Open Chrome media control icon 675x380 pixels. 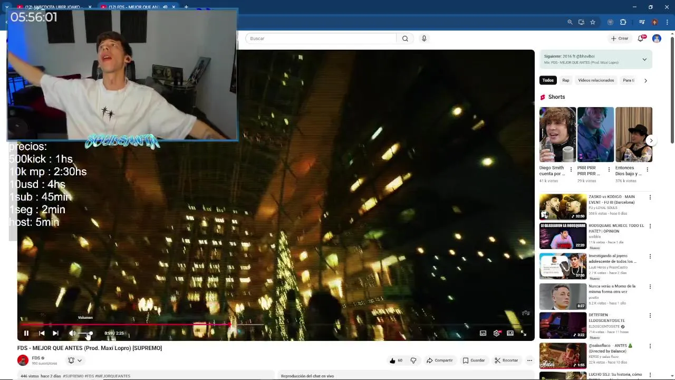pos(642,22)
